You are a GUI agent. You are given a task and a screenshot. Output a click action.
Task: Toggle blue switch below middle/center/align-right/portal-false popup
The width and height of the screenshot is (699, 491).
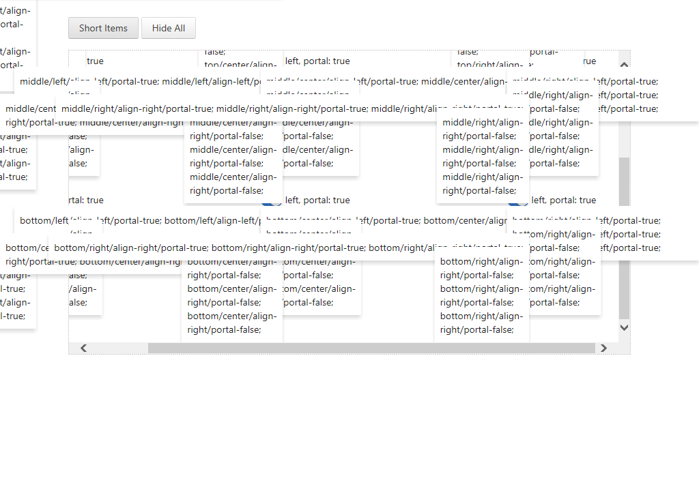271,203
